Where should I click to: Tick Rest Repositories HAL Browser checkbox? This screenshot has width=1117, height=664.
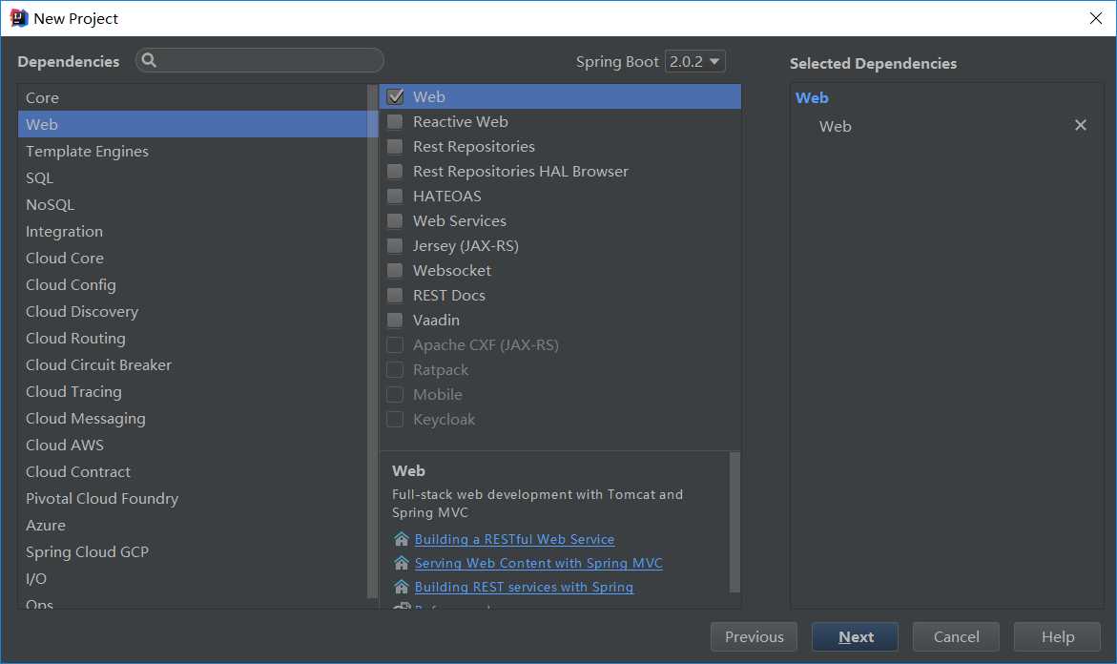(x=395, y=172)
